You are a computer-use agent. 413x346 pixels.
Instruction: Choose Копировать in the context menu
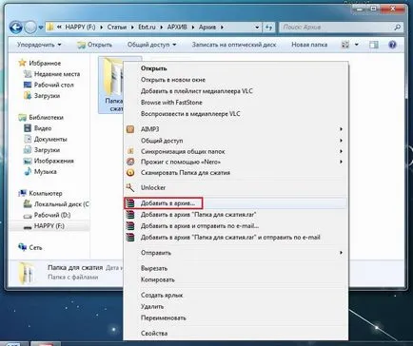pyautogui.click(x=236, y=279)
